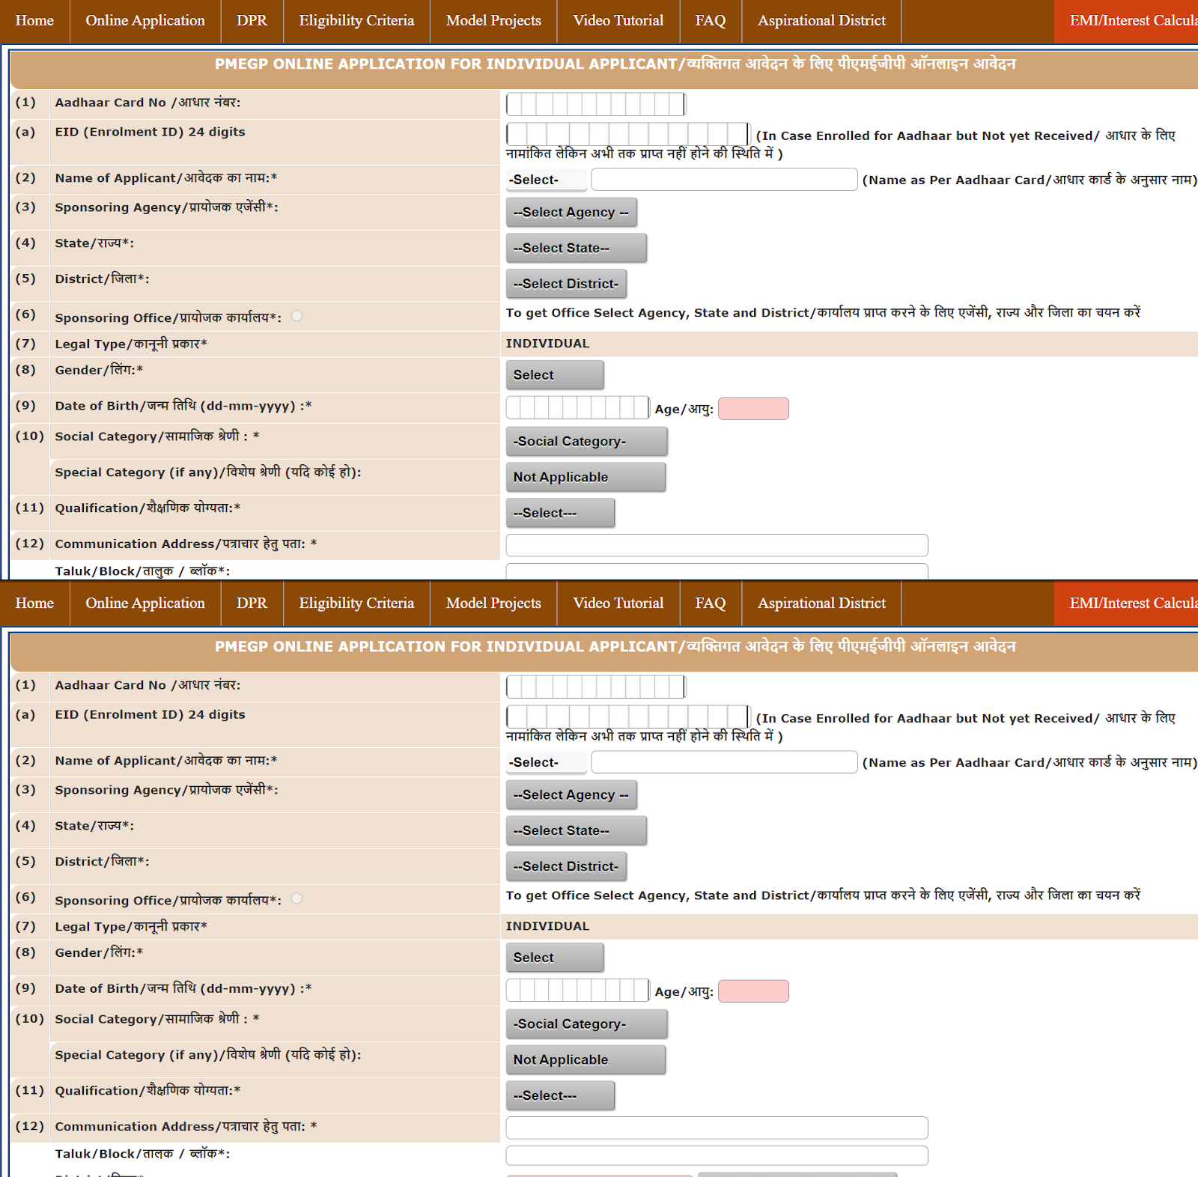Screen dimensions: 1198x1177
Task: Open the --Select District- dropdown in lower form
Action: tap(566, 866)
